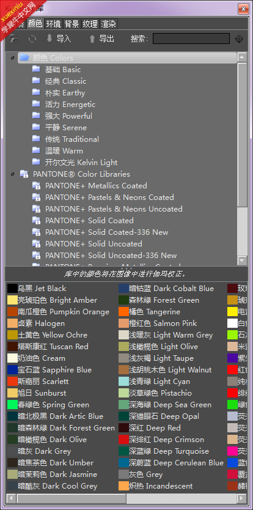
Task: Select PANTONE+ Solid Coated-336 New
Action: pos(100,232)
